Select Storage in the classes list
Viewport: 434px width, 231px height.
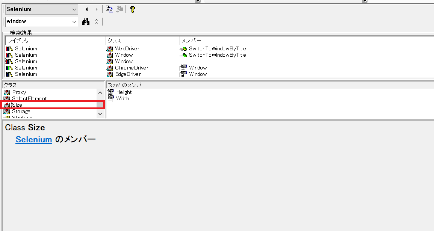(21, 111)
